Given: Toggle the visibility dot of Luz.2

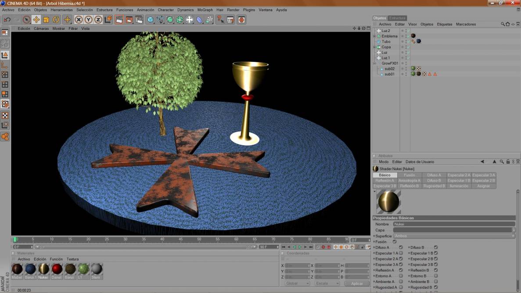Looking at the screenshot, I should click(402, 30).
